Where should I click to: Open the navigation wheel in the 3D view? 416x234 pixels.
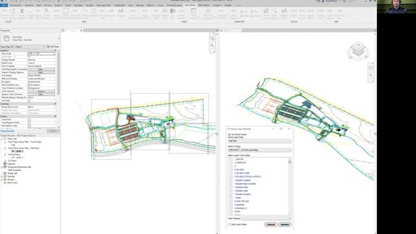tap(371, 68)
